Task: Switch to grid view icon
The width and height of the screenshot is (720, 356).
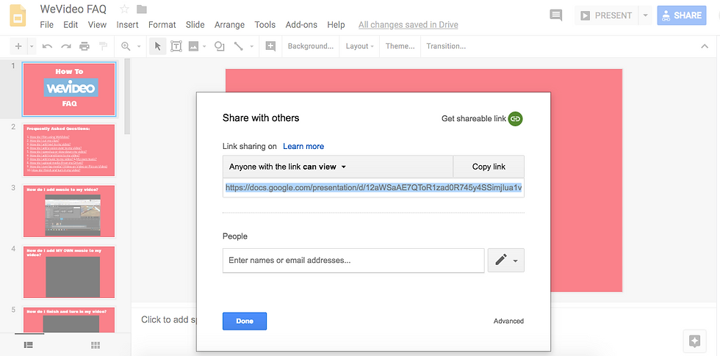Action: tap(96, 345)
